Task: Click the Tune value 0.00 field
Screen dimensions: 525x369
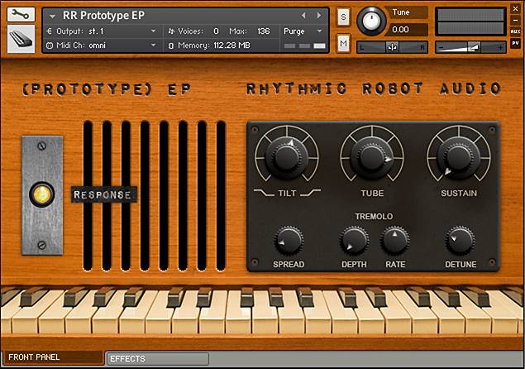Action: point(407,30)
